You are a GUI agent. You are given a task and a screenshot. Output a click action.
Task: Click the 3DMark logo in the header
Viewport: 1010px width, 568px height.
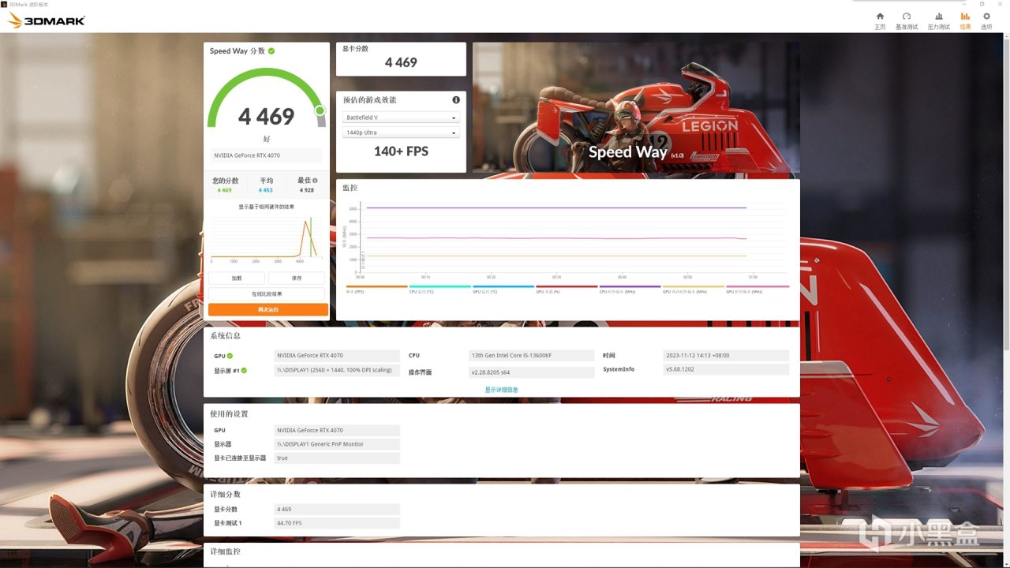47,21
